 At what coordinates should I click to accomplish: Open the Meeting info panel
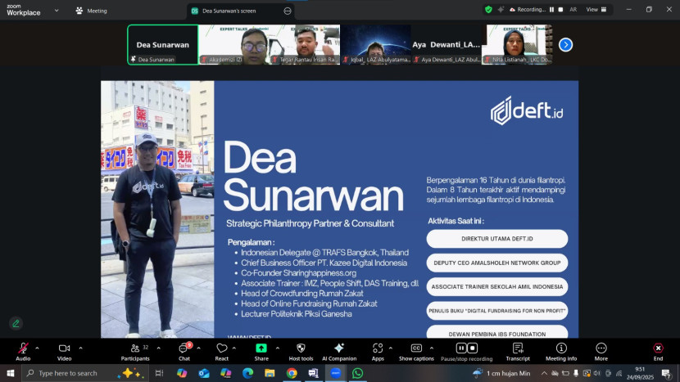561,349
